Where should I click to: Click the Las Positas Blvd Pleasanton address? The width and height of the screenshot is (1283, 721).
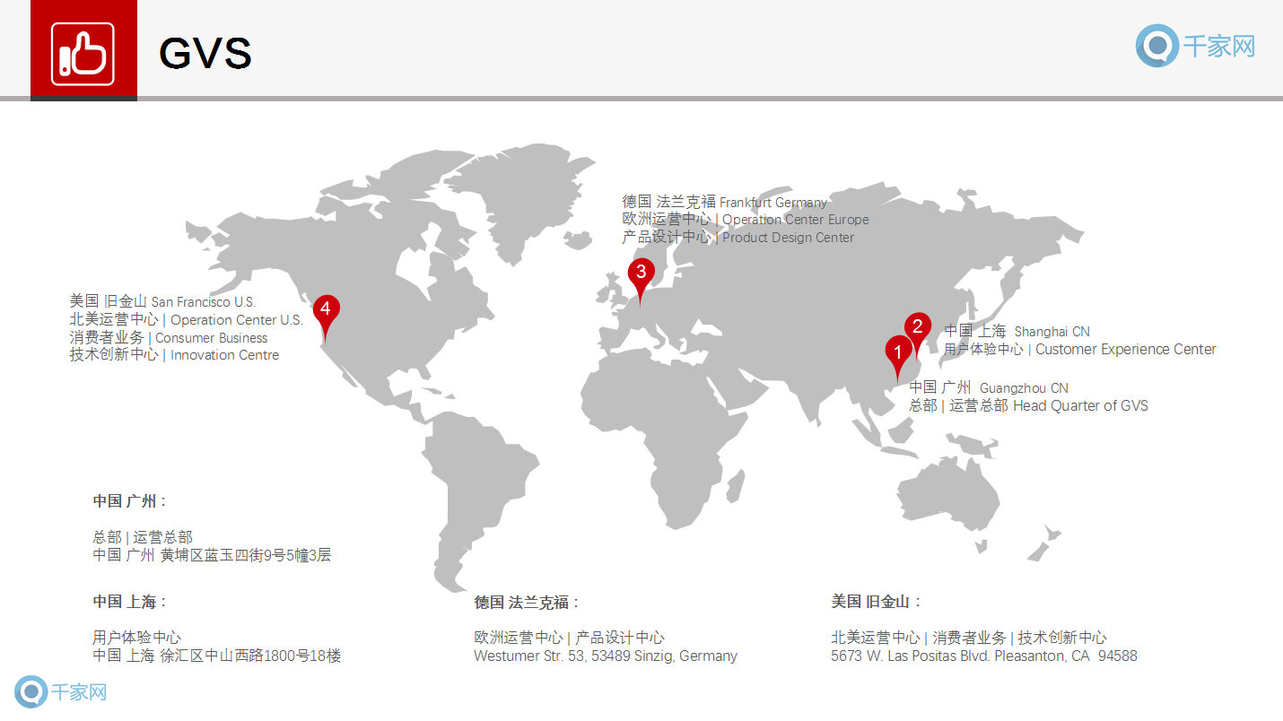click(x=983, y=656)
